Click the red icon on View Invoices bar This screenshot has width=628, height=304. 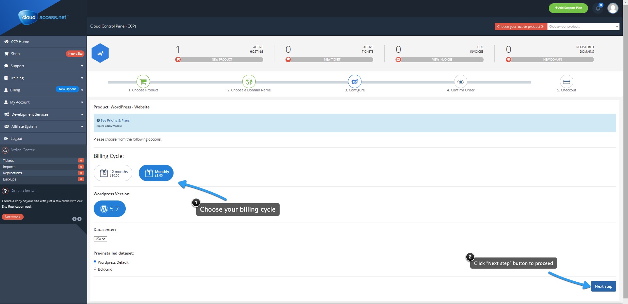[x=398, y=60]
